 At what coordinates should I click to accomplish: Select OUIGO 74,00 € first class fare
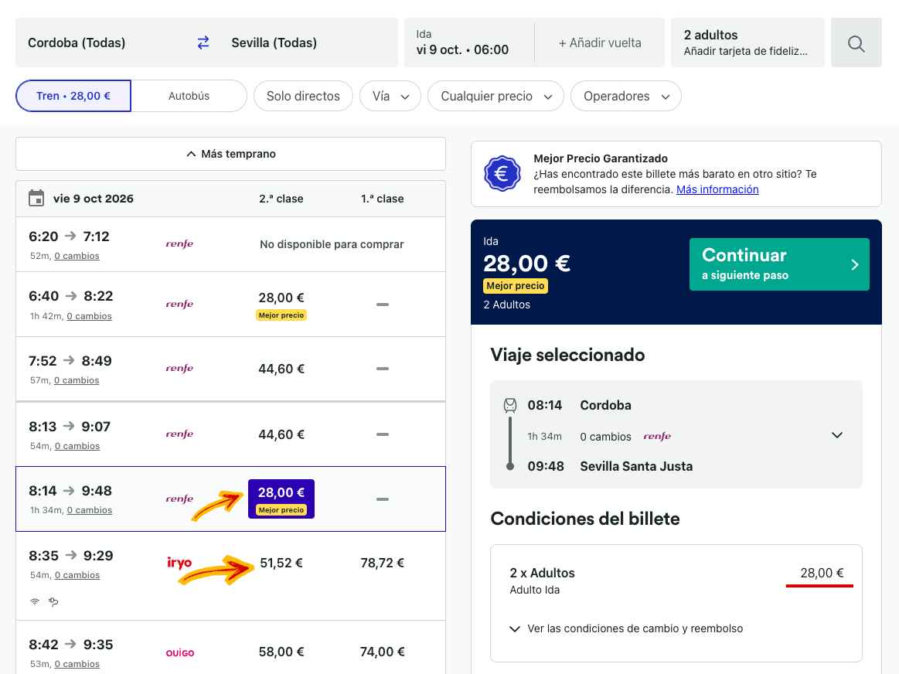click(383, 652)
